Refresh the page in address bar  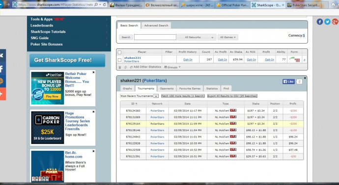pos(105,4)
